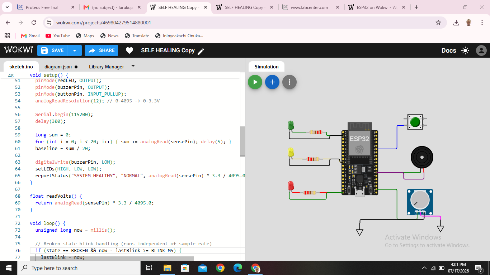Click the code line Serial.begin(115200);
Image resolution: width=490 pixels, height=275 pixels.
[x=64, y=115]
